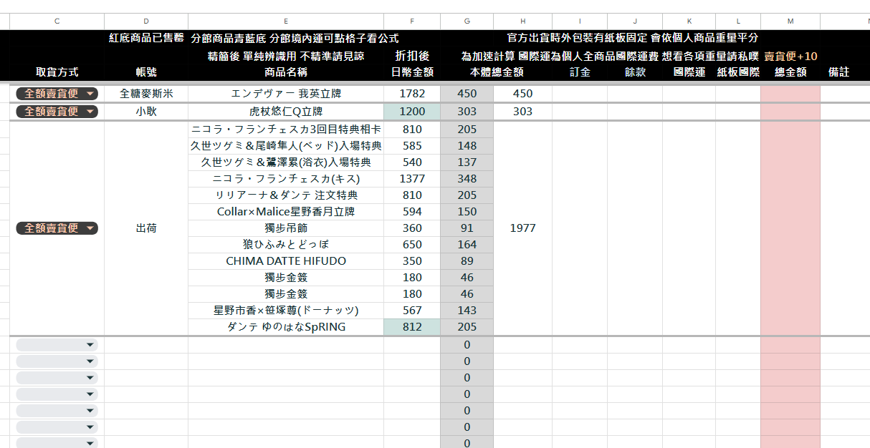
Task: Select column E header
Action: tap(286, 21)
